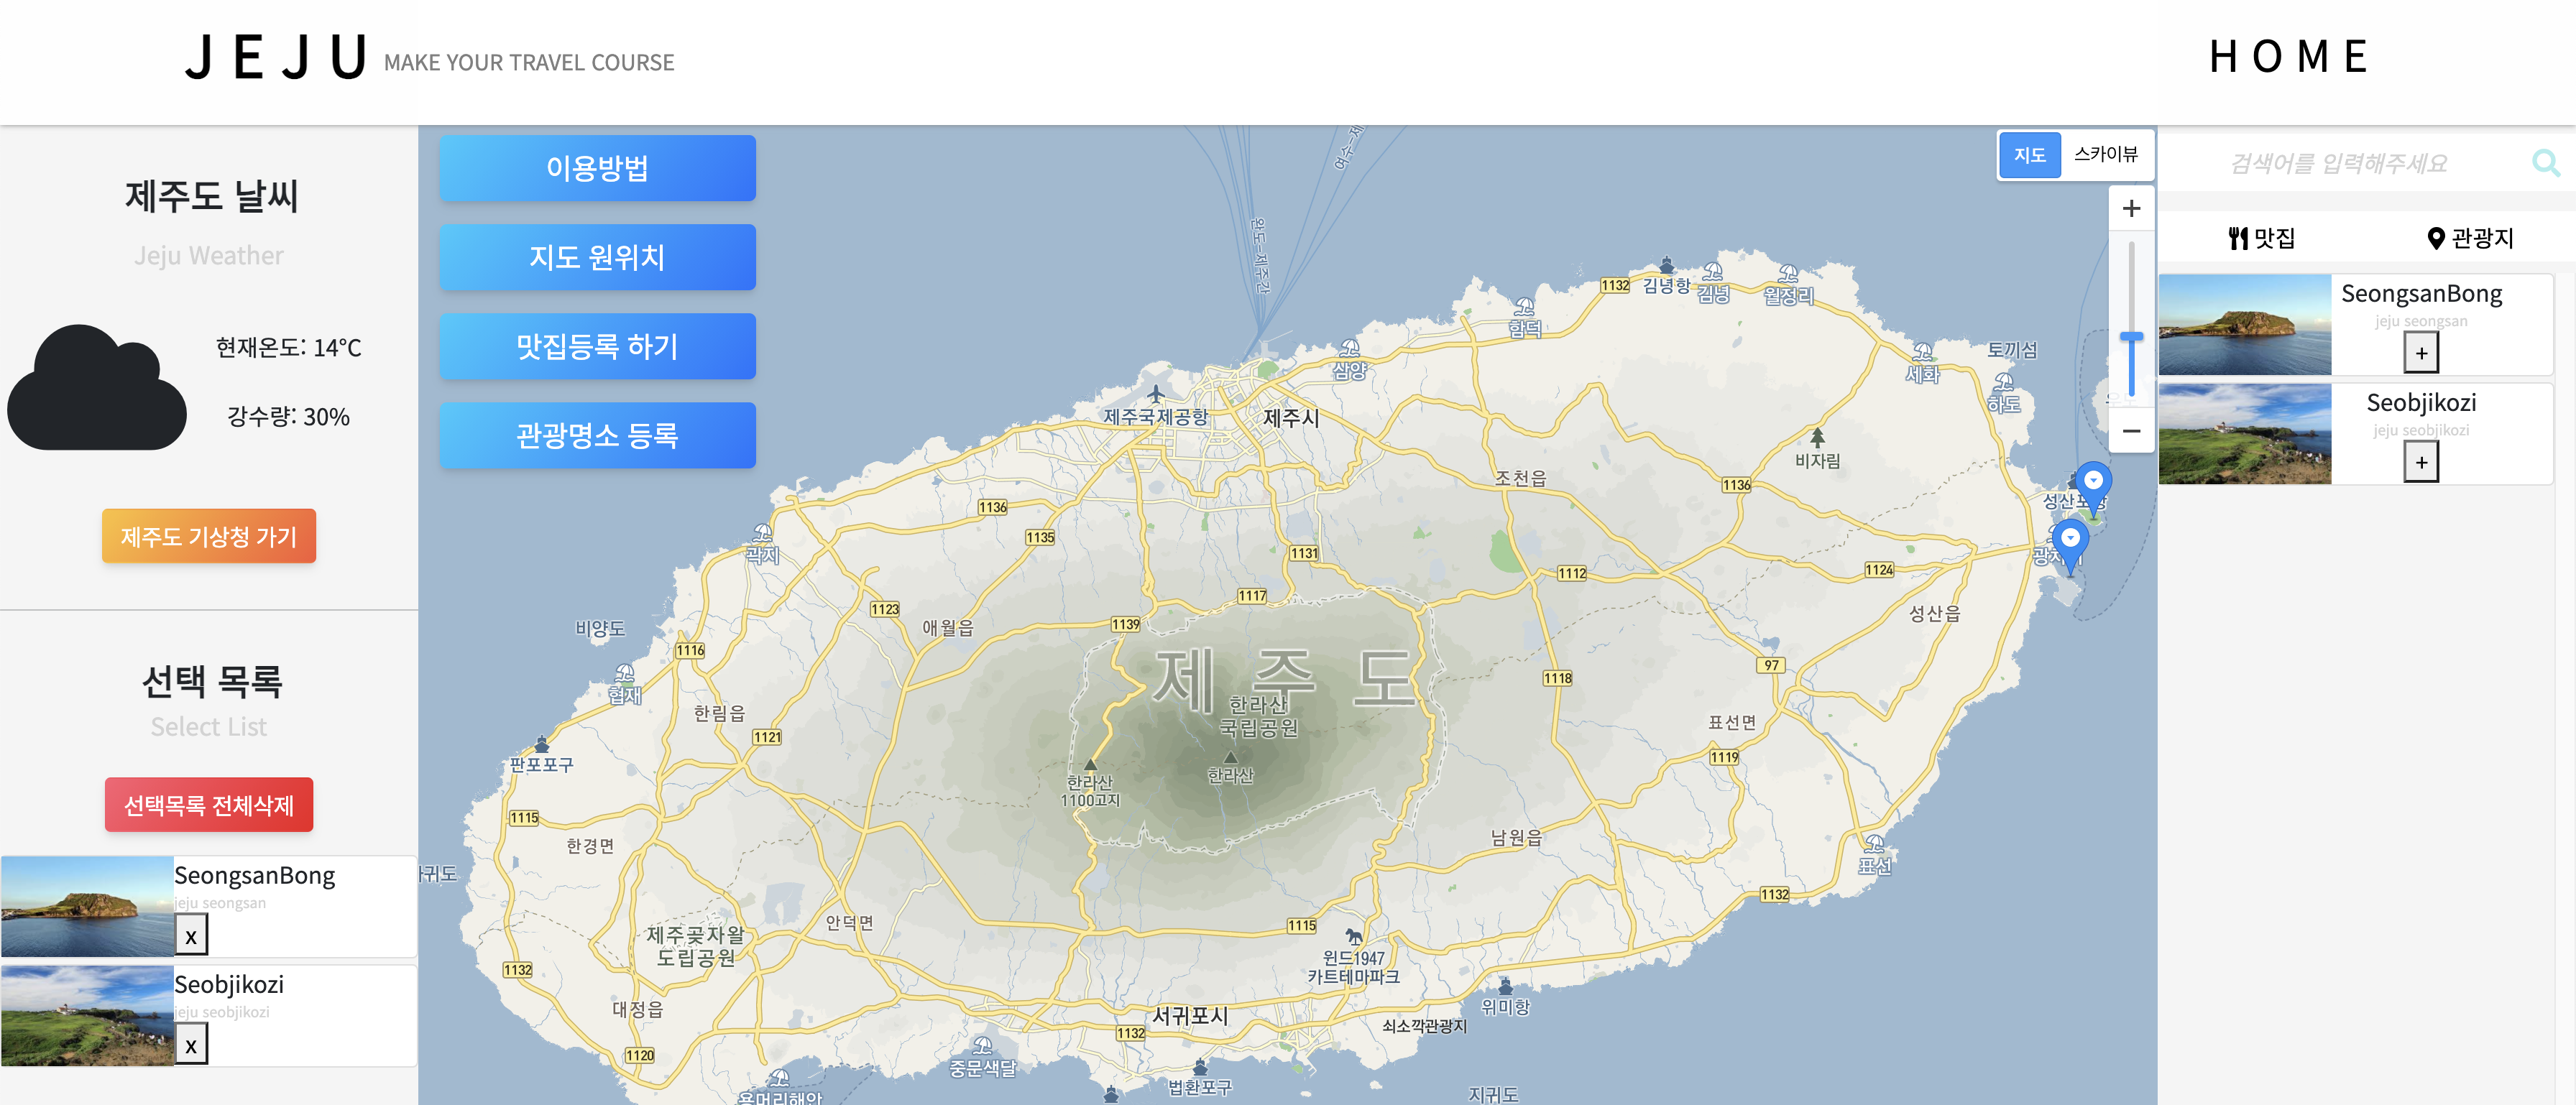Remove Seobjikozi from the select list
2576x1105 pixels.
[x=191, y=1045]
